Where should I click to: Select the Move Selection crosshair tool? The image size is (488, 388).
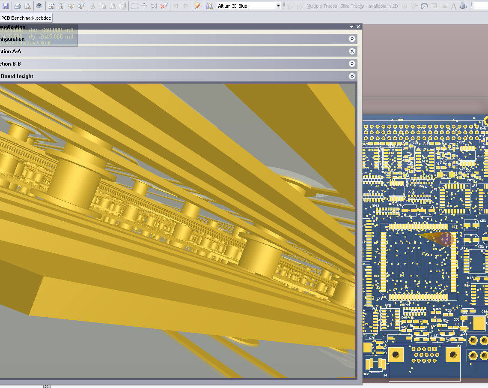pos(144,6)
